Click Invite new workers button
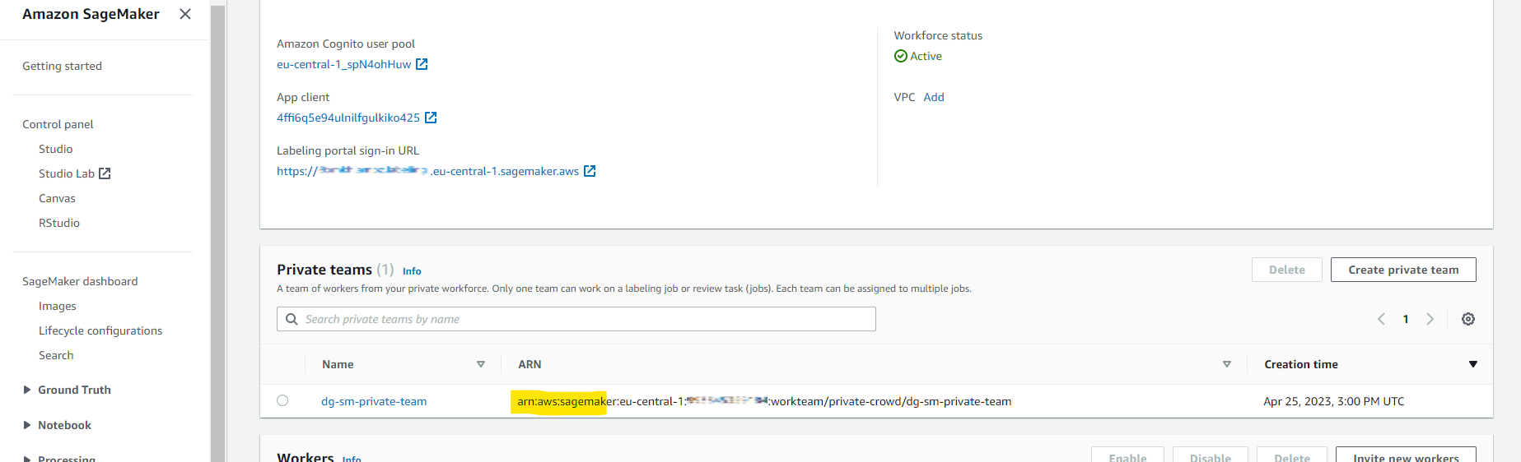Image resolution: width=1521 pixels, height=462 pixels. [1406, 456]
